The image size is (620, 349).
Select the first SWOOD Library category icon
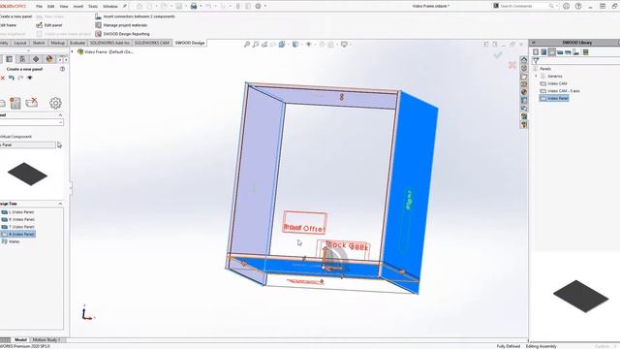coord(536,51)
